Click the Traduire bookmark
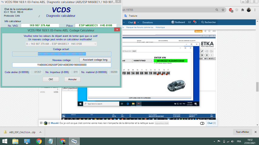The height and width of the screenshot is (145, 259). click(x=131, y=16)
